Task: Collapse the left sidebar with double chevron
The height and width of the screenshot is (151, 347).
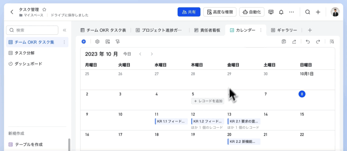Action: coord(64,30)
